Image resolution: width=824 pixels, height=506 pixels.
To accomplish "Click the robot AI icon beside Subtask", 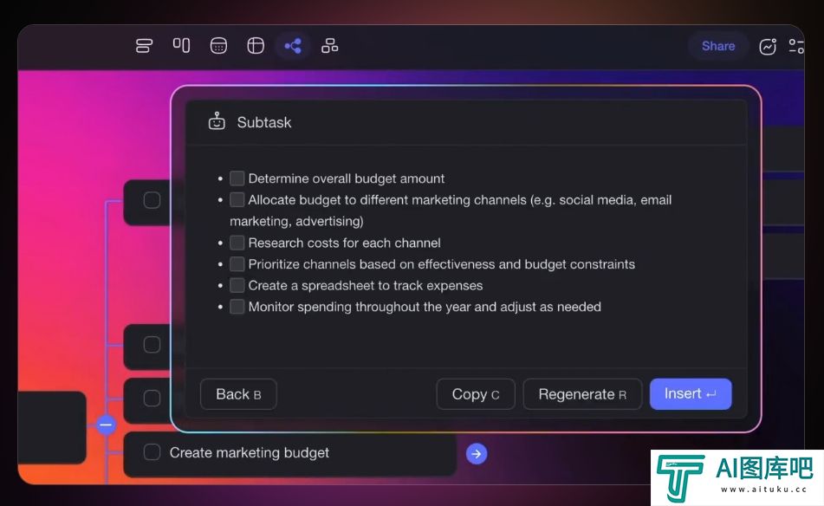I will (217, 121).
